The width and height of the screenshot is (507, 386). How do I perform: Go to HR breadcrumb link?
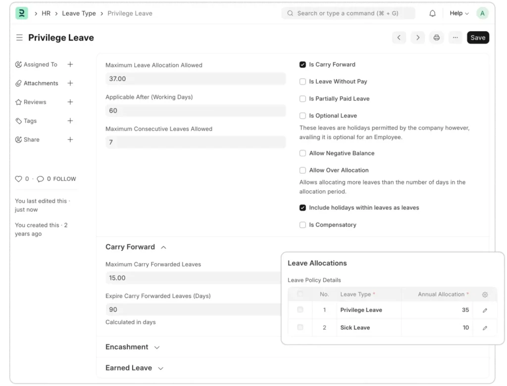(x=46, y=13)
